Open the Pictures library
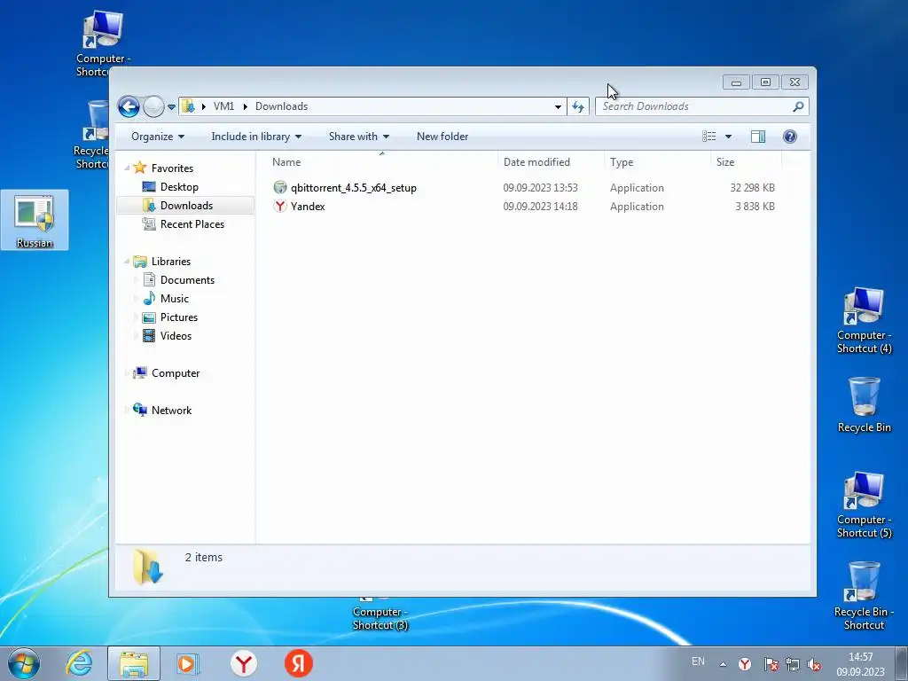Screen dimensions: 908x681 (x=179, y=317)
